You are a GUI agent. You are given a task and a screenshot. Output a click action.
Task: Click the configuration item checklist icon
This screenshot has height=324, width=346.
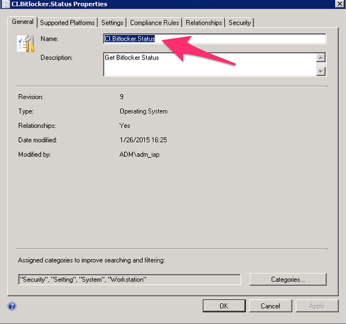[x=26, y=44]
